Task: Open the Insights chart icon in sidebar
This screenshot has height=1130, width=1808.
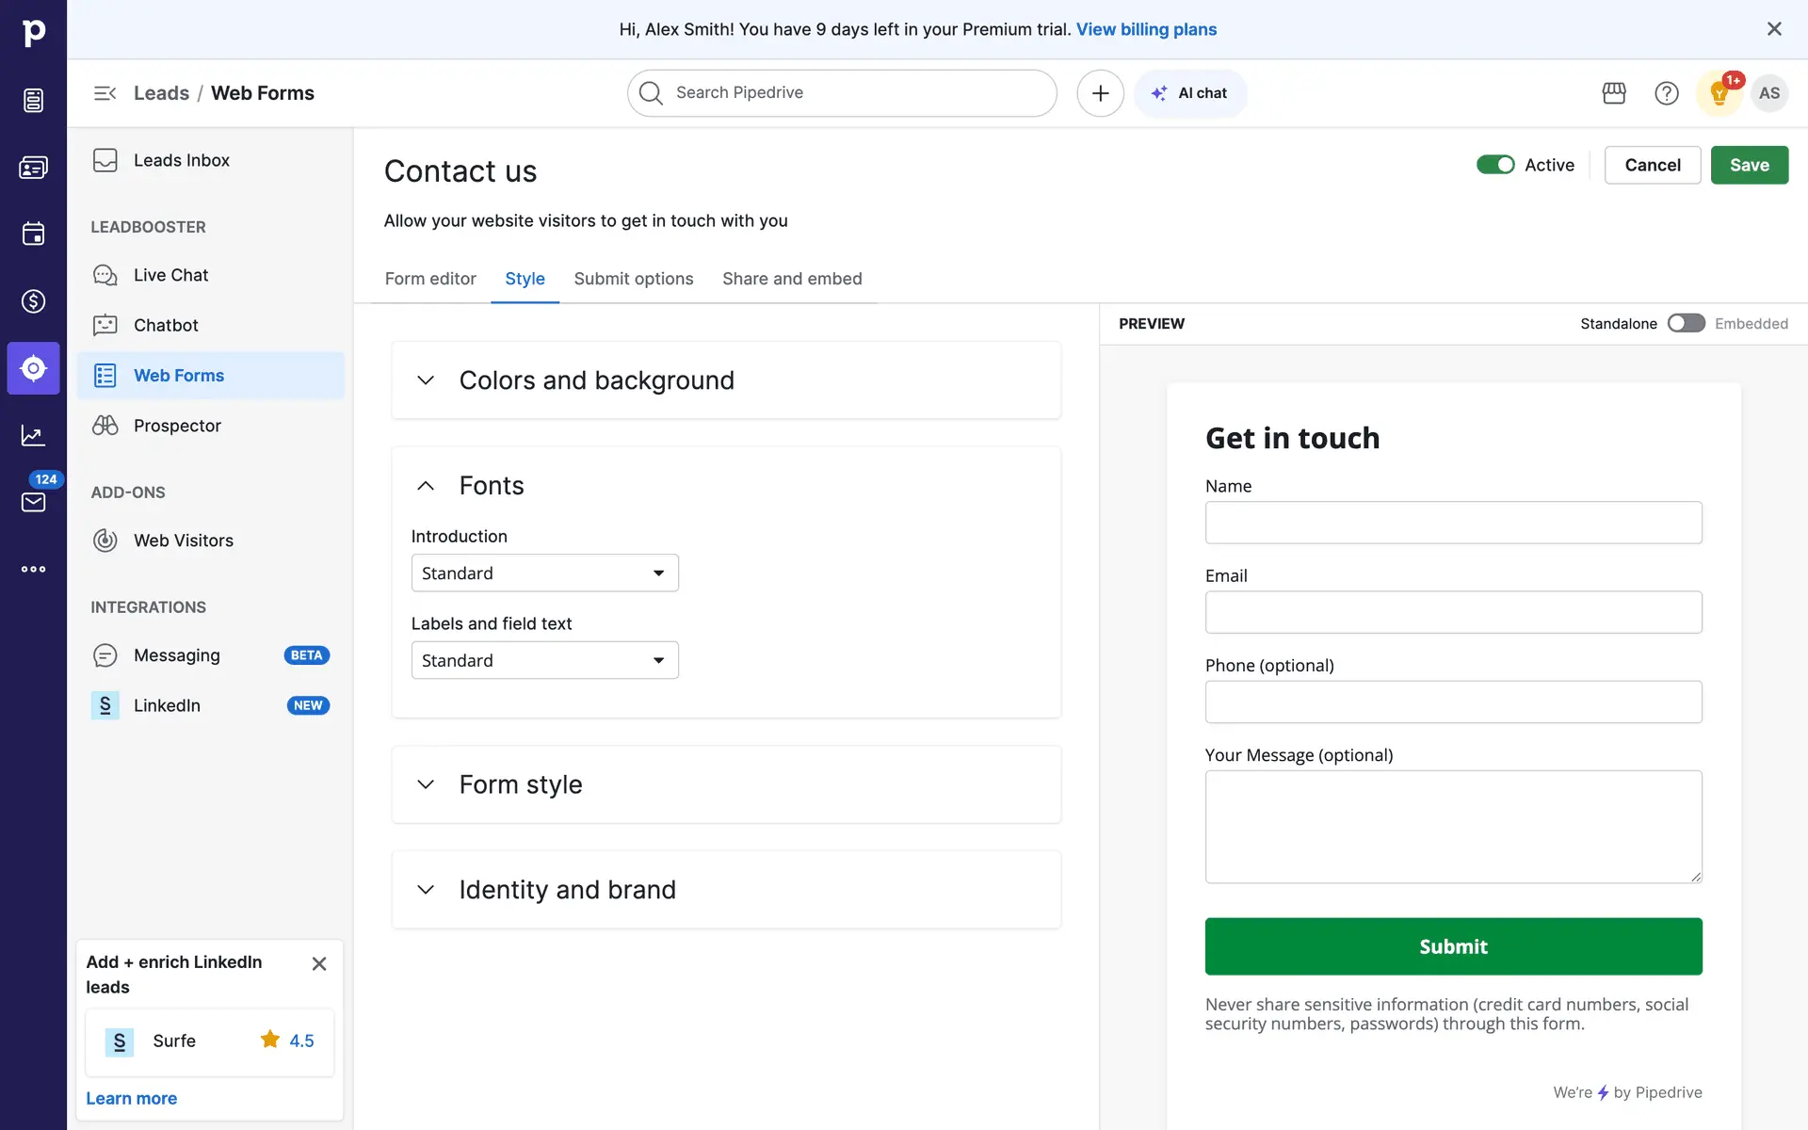Action: [x=33, y=435]
